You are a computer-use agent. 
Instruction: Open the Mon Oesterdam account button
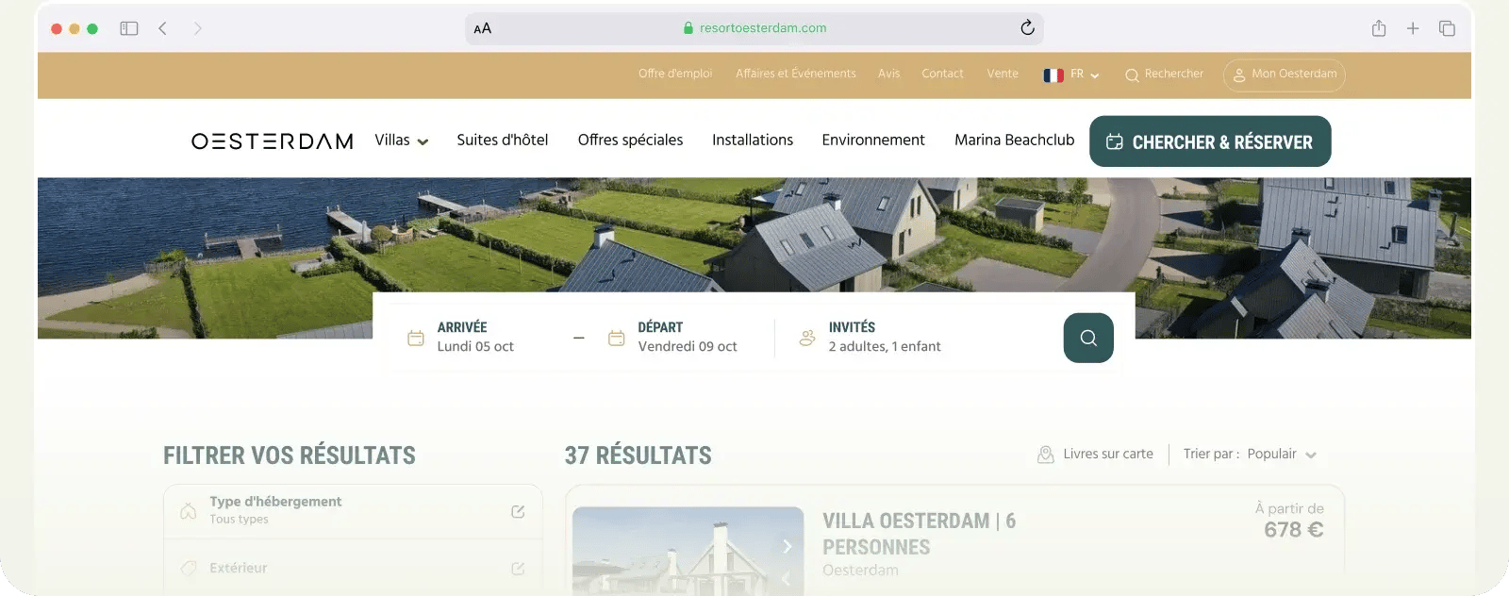(x=1285, y=74)
